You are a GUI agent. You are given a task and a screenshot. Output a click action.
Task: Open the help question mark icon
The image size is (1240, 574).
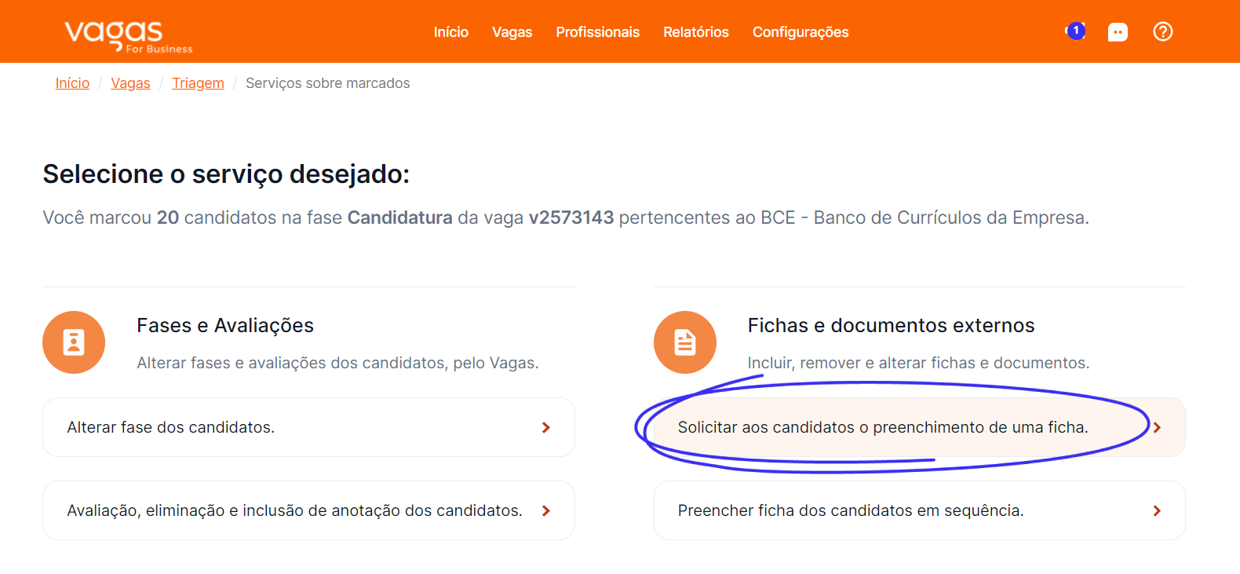click(1163, 31)
